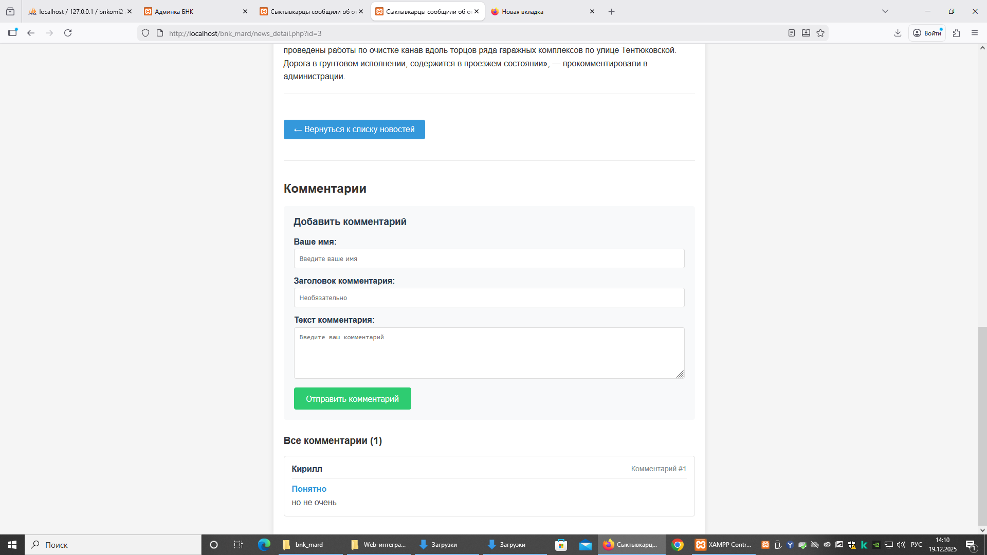
Task: Click the Вернуться к списку новостей button
Action: click(354, 129)
